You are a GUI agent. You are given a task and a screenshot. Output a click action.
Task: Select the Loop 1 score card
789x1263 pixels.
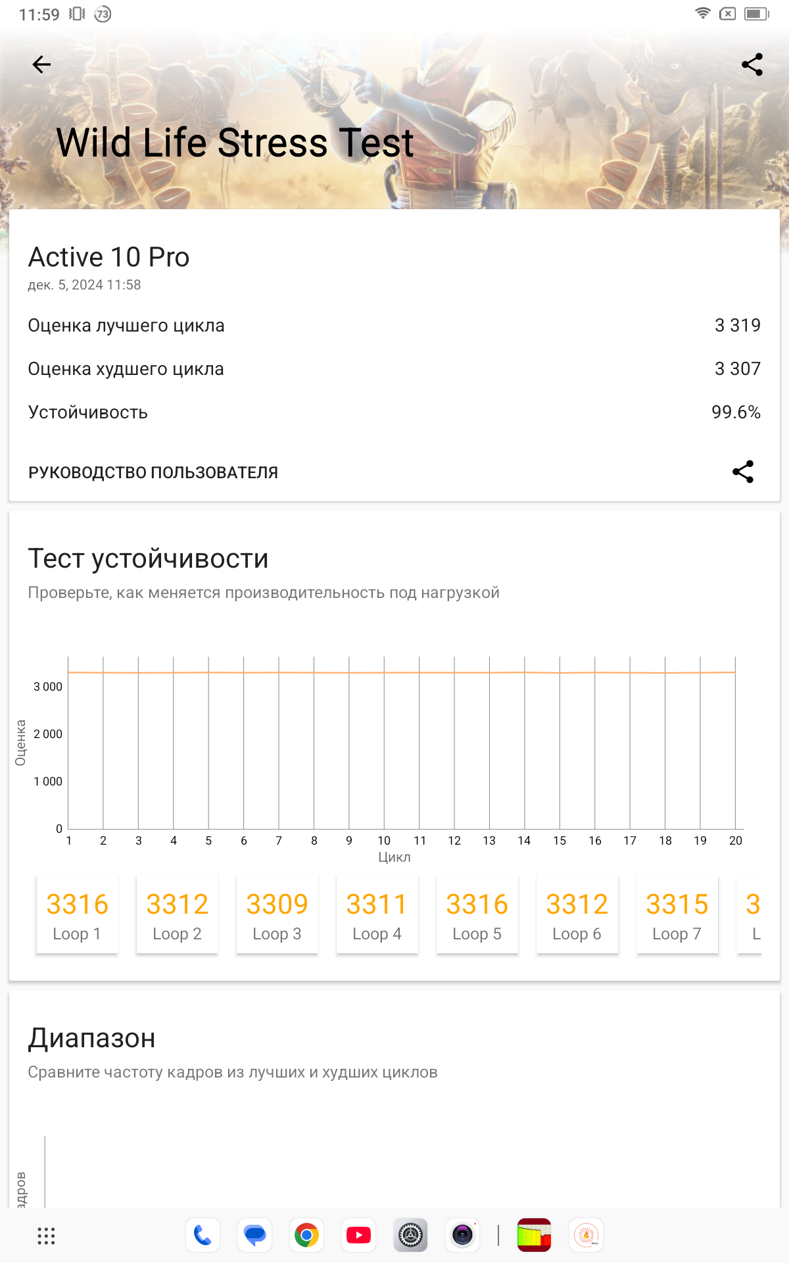click(x=77, y=914)
